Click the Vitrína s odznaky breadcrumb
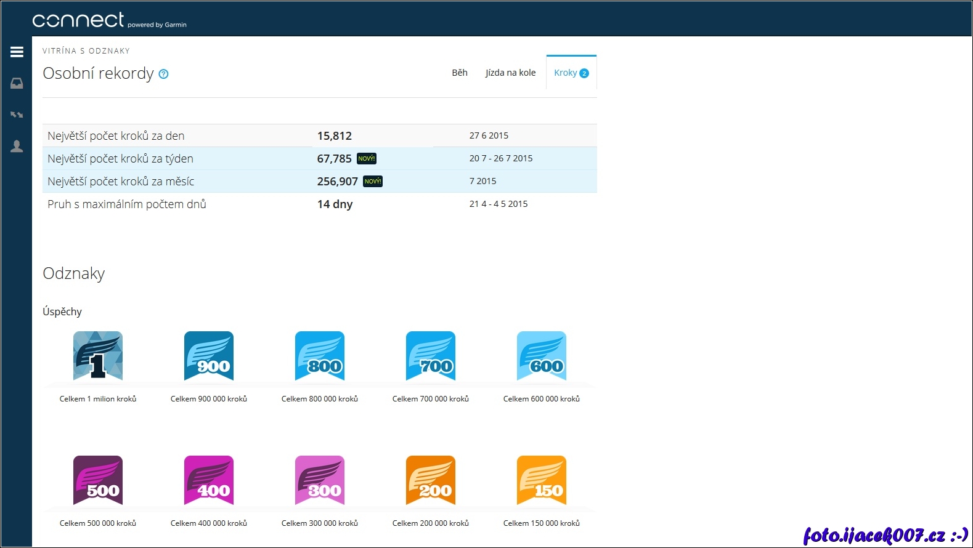This screenshot has height=548, width=973. (86, 51)
